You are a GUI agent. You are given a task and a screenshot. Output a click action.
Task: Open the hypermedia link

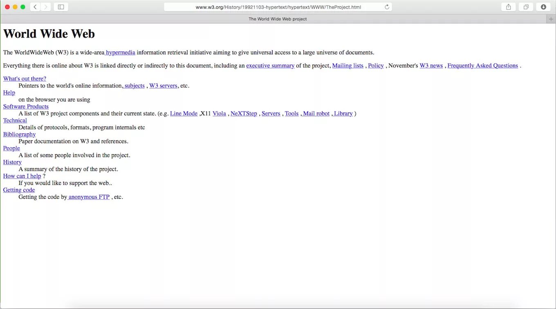120,52
